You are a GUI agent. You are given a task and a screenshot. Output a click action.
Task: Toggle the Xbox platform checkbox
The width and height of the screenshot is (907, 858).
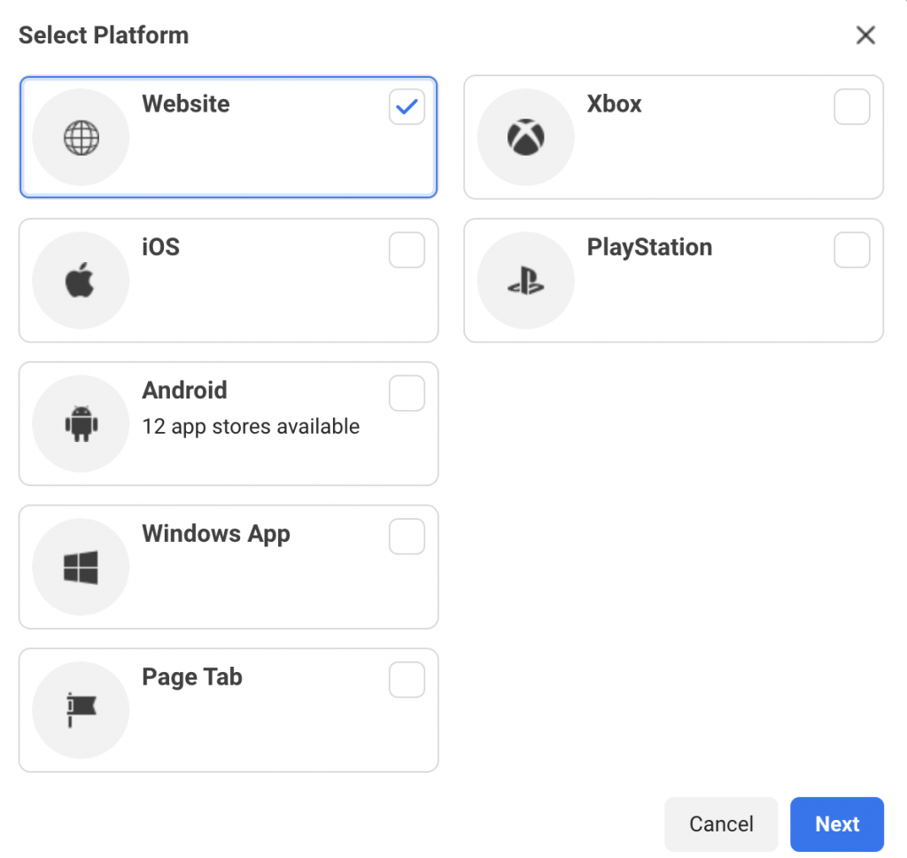pyautogui.click(x=851, y=107)
